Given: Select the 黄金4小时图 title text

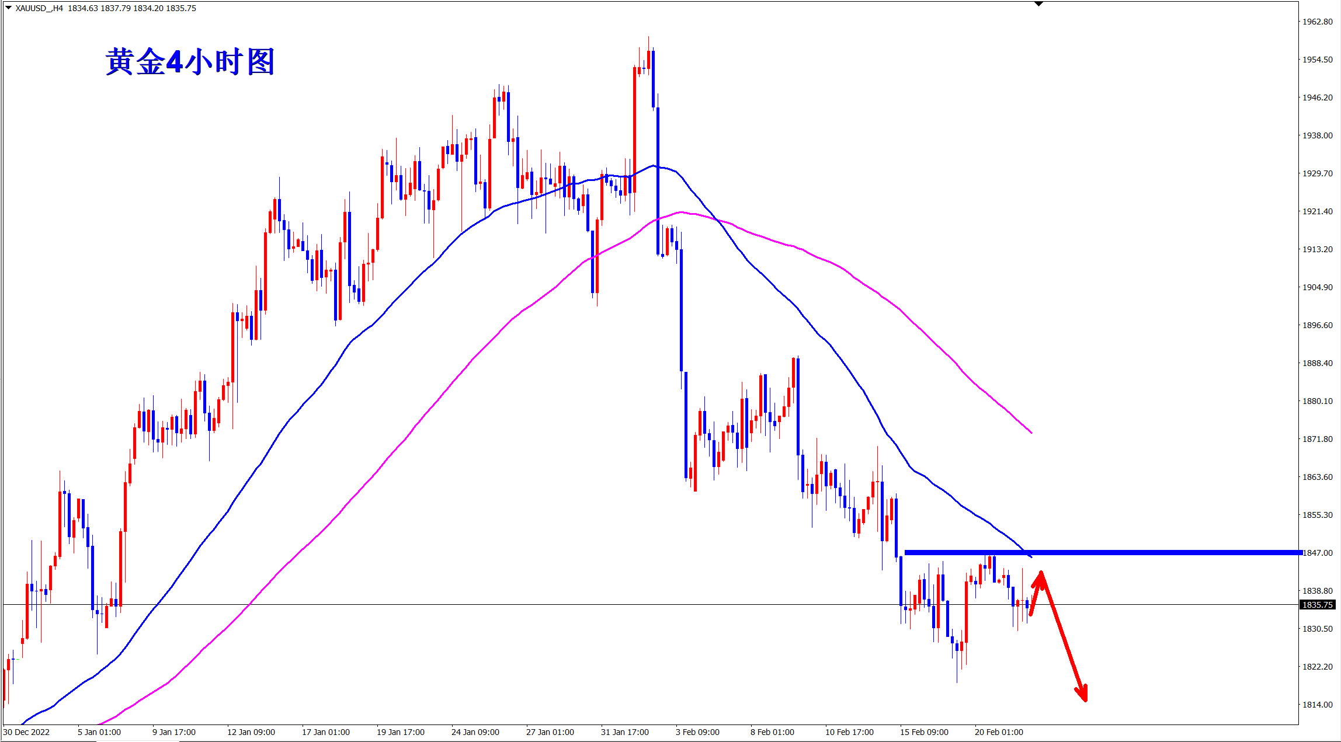Looking at the screenshot, I should point(190,61).
